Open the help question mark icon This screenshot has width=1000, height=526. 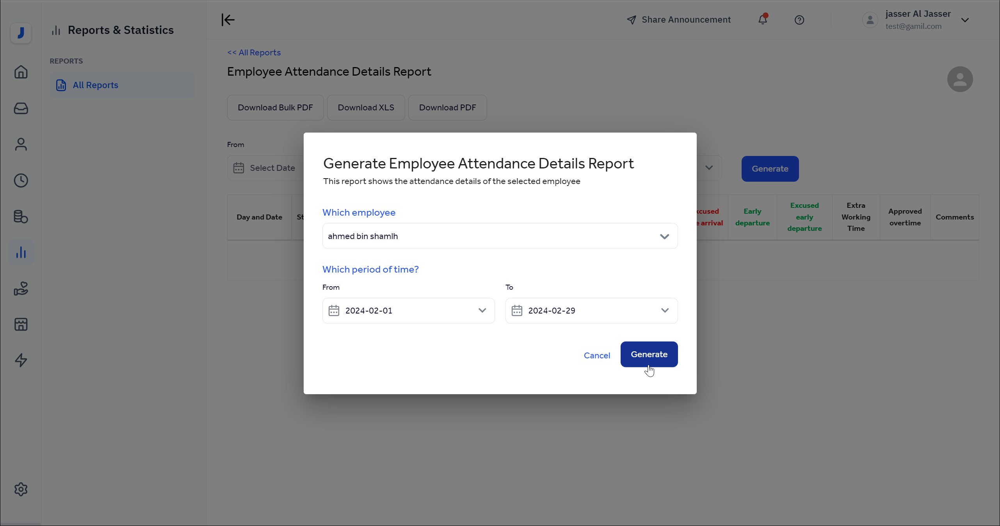coord(799,20)
